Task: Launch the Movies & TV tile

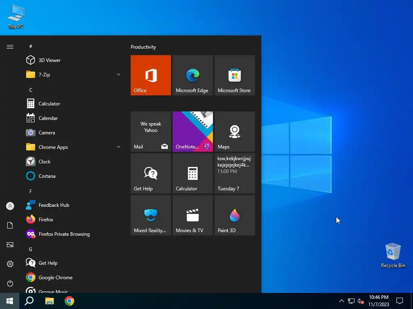Action: pyautogui.click(x=192, y=215)
